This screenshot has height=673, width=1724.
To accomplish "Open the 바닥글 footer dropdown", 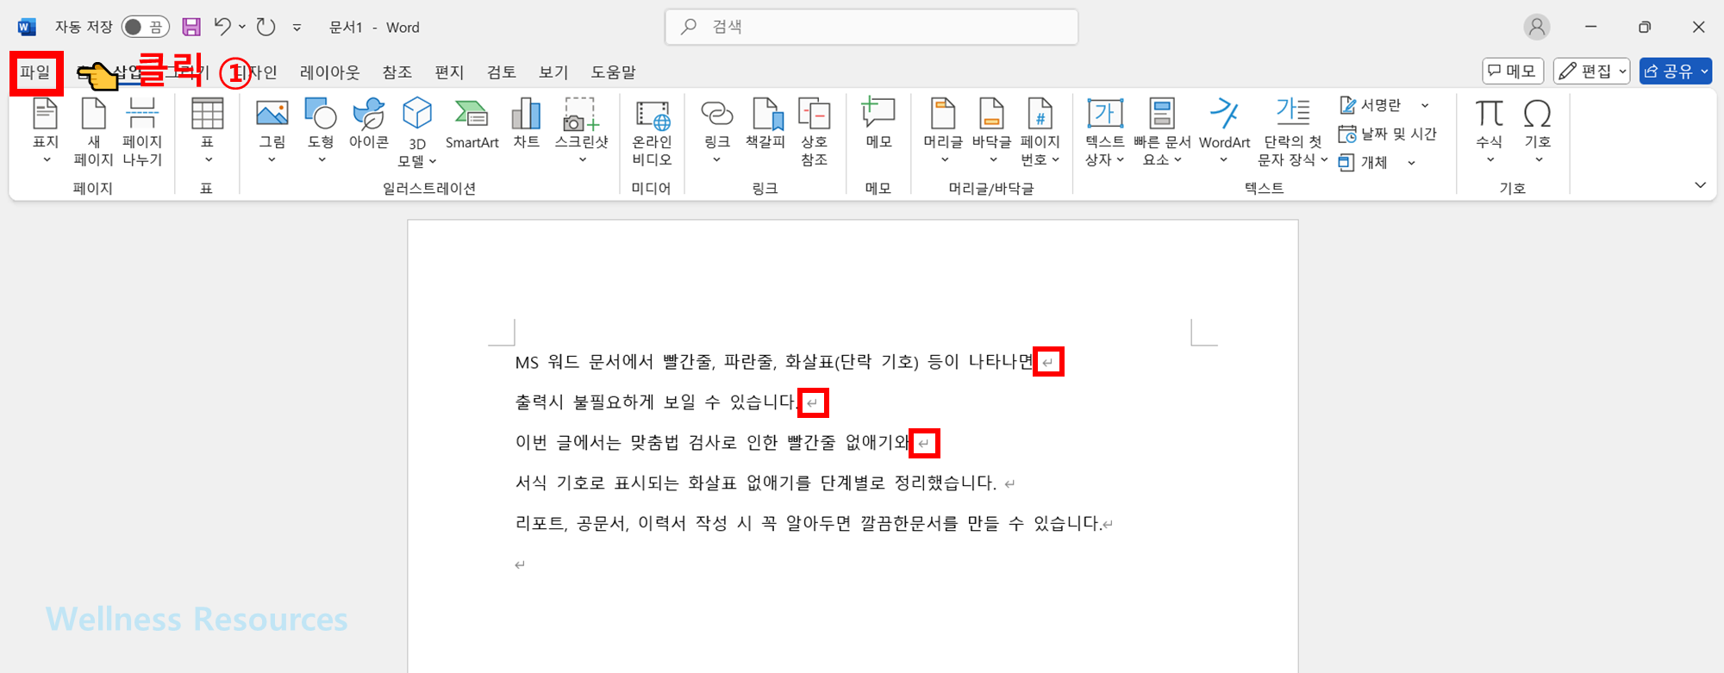I will 991,131.
